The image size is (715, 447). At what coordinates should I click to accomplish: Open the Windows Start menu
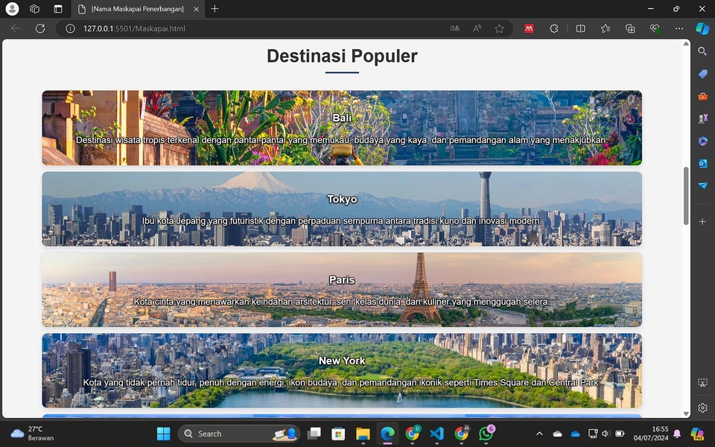click(x=163, y=434)
